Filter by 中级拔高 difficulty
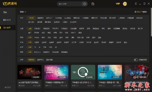The height and width of the screenshot is (92, 152). pyautogui.click(x=55, y=52)
